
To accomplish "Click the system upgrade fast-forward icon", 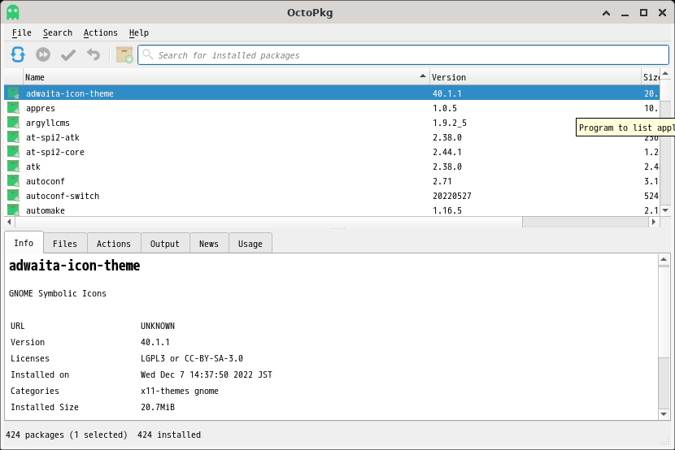I will pyautogui.click(x=43, y=54).
